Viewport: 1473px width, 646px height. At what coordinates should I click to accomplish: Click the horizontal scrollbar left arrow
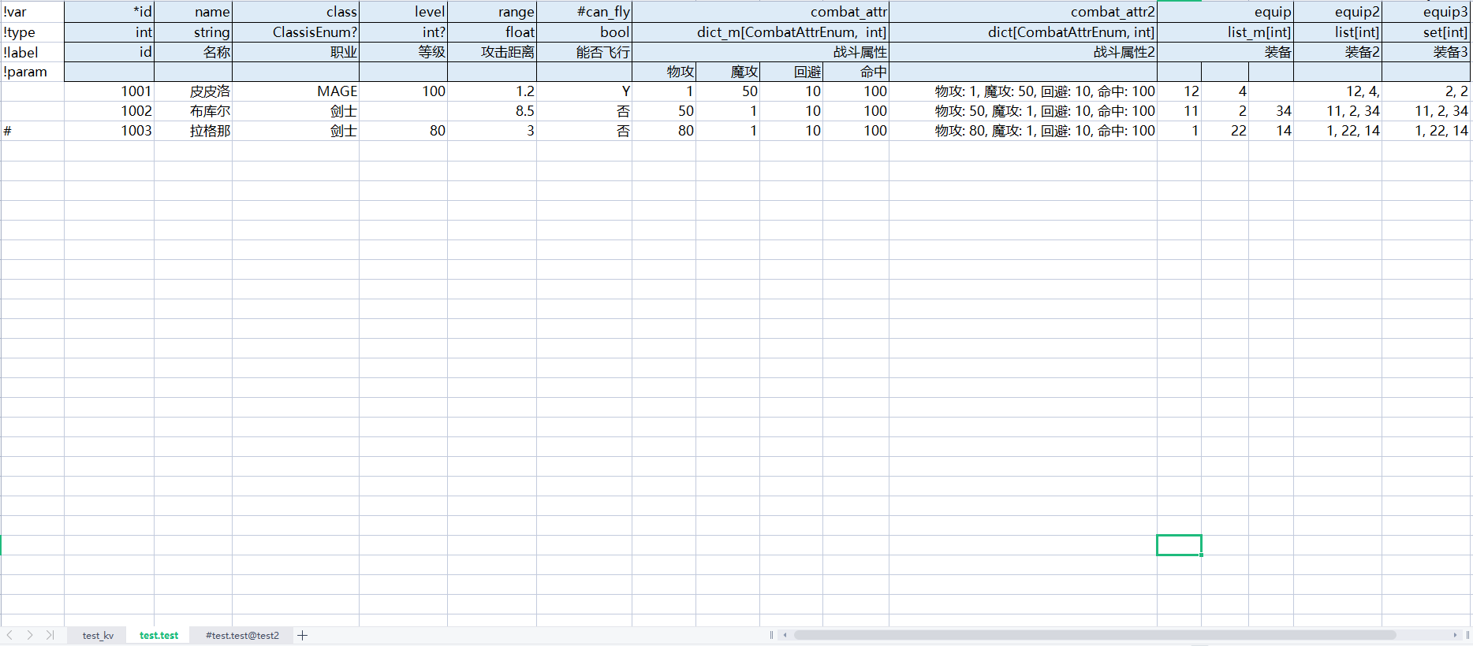[785, 635]
